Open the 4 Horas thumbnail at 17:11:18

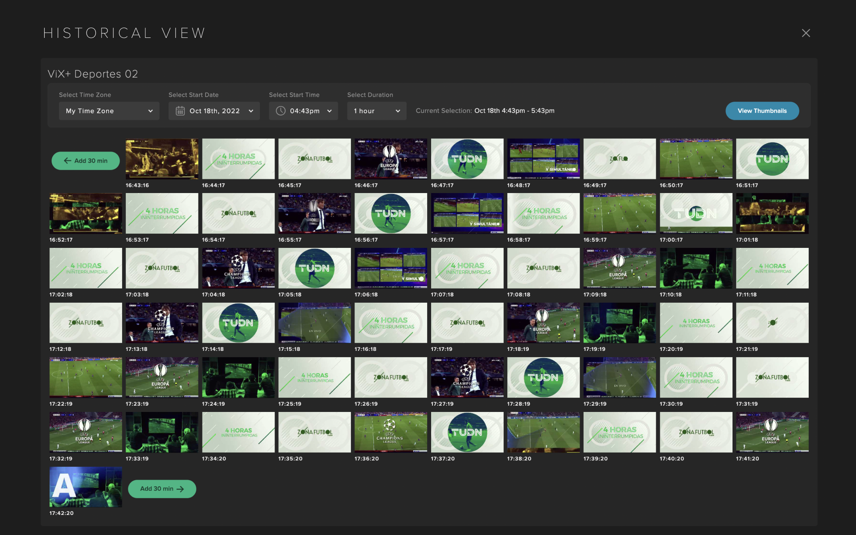[772, 268]
